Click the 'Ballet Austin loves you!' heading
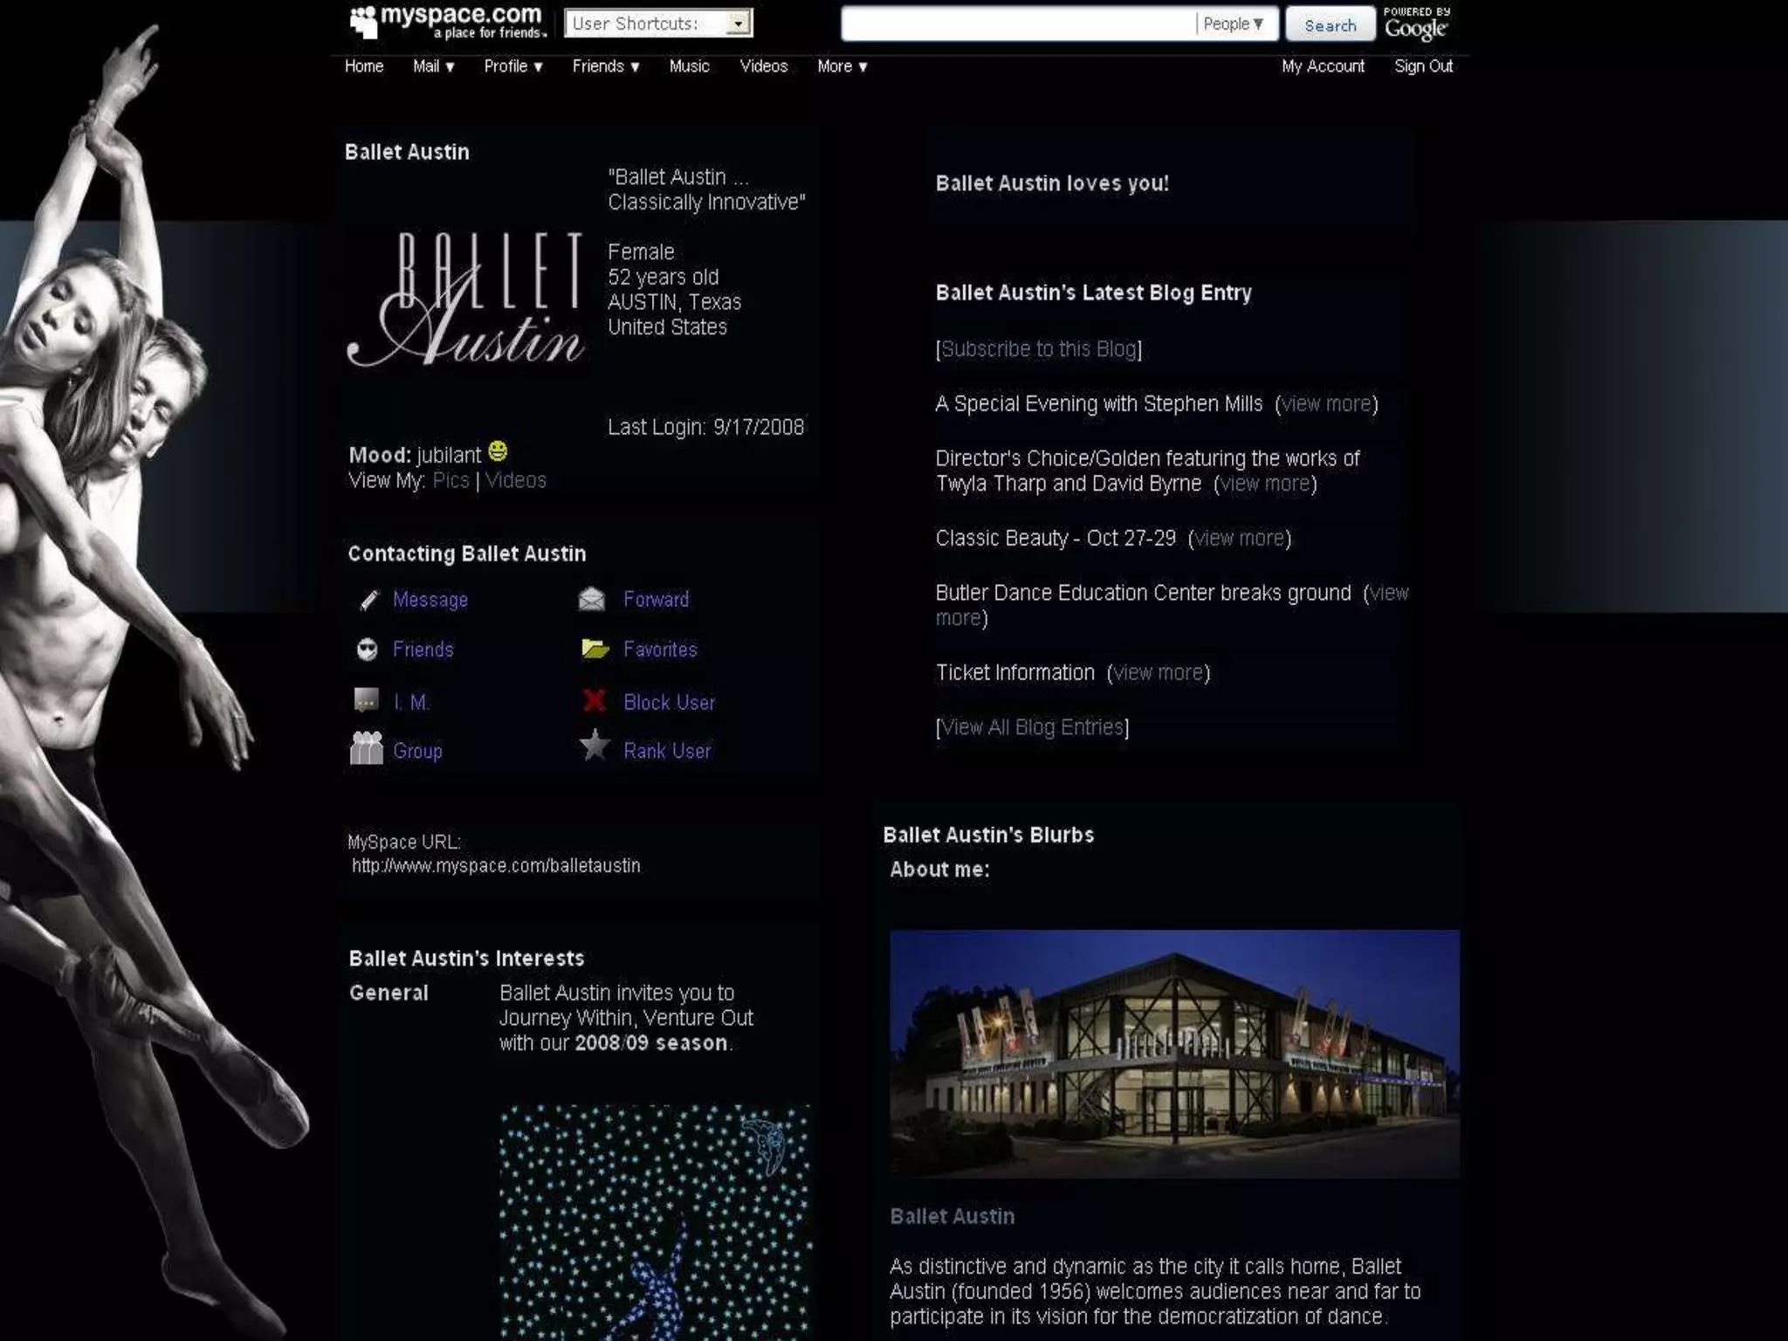Viewport: 1788px width, 1341px height. pyautogui.click(x=1052, y=183)
